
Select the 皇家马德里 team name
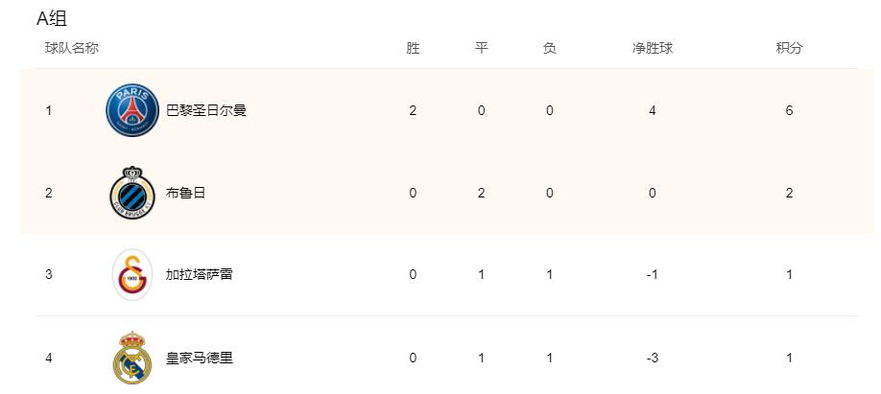[x=199, y=359]
